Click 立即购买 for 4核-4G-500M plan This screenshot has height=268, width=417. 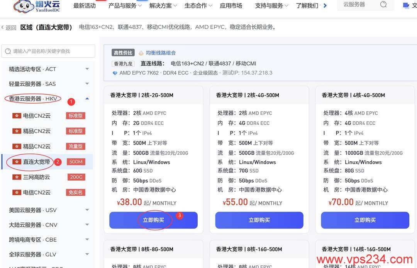click(x=365, y=220)
